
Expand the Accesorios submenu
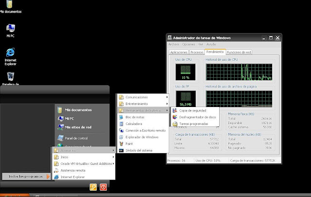[x=84, y=150]
